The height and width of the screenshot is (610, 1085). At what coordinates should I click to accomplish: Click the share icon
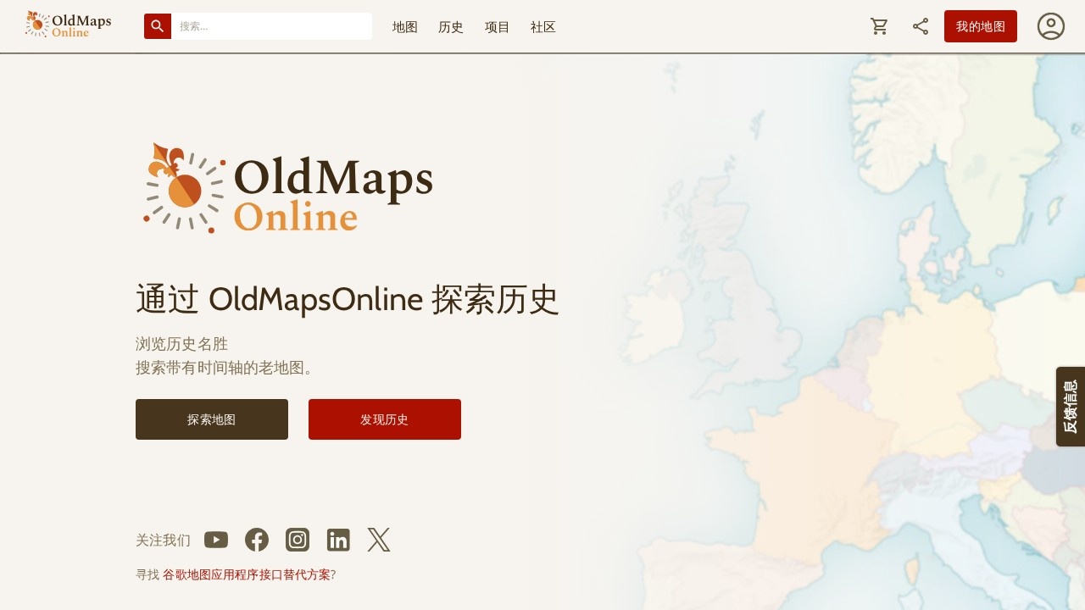pyautogui.click(x=920, y=26)
